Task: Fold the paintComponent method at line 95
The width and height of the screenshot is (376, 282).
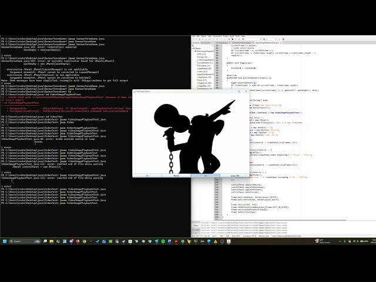Action: click(x=221, y=80)
